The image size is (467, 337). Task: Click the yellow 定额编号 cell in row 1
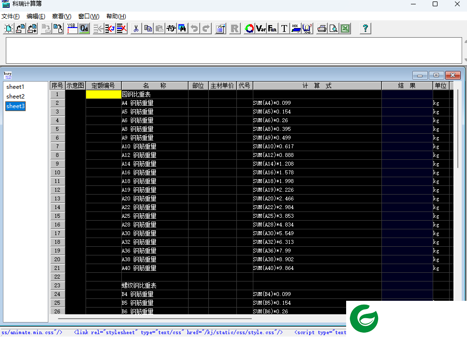point(103,94)
